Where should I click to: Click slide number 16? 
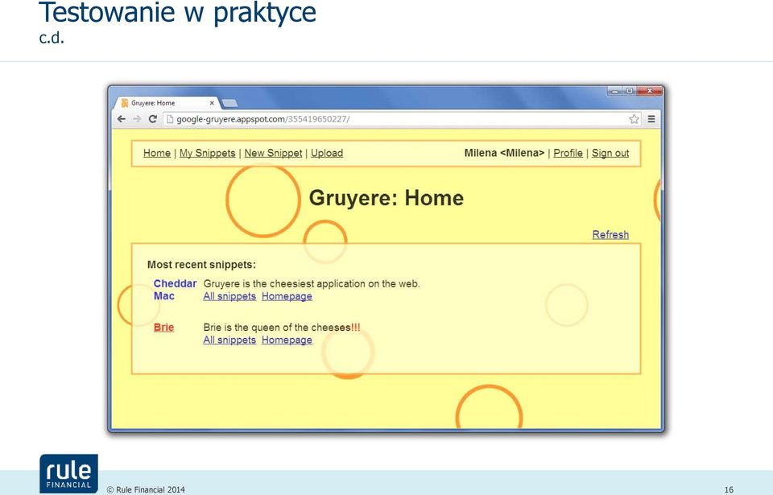coord(729,489)
